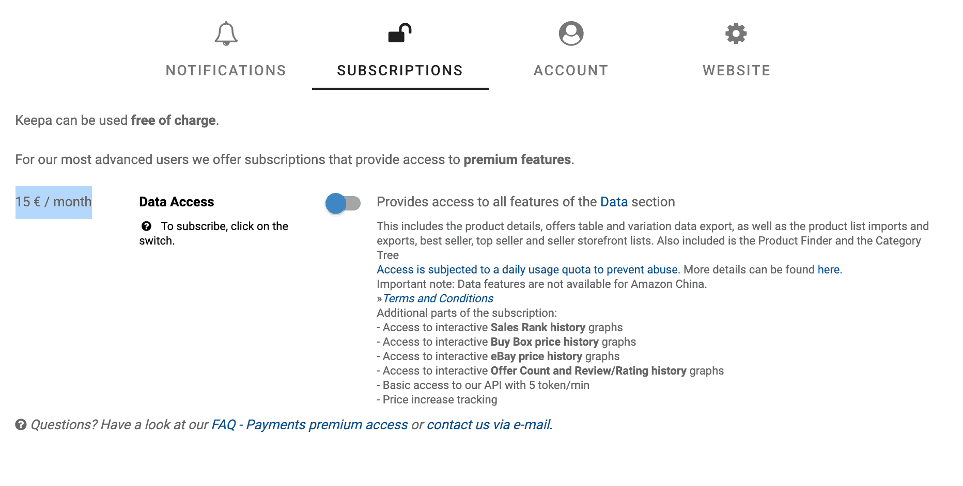Open the Account settings tab

(x=571, y=70)
